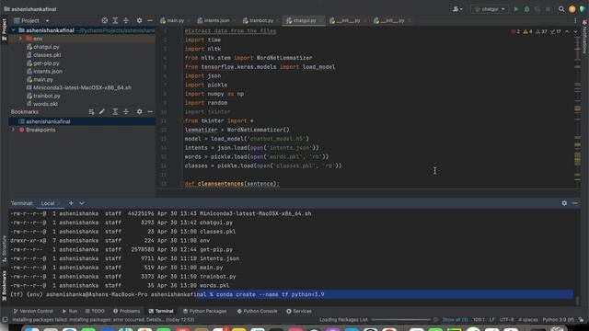The height and width of the screenshot is (331, 589).
Task: Switch to chatgui.py editor tab
Action: (x=305, y=20)
